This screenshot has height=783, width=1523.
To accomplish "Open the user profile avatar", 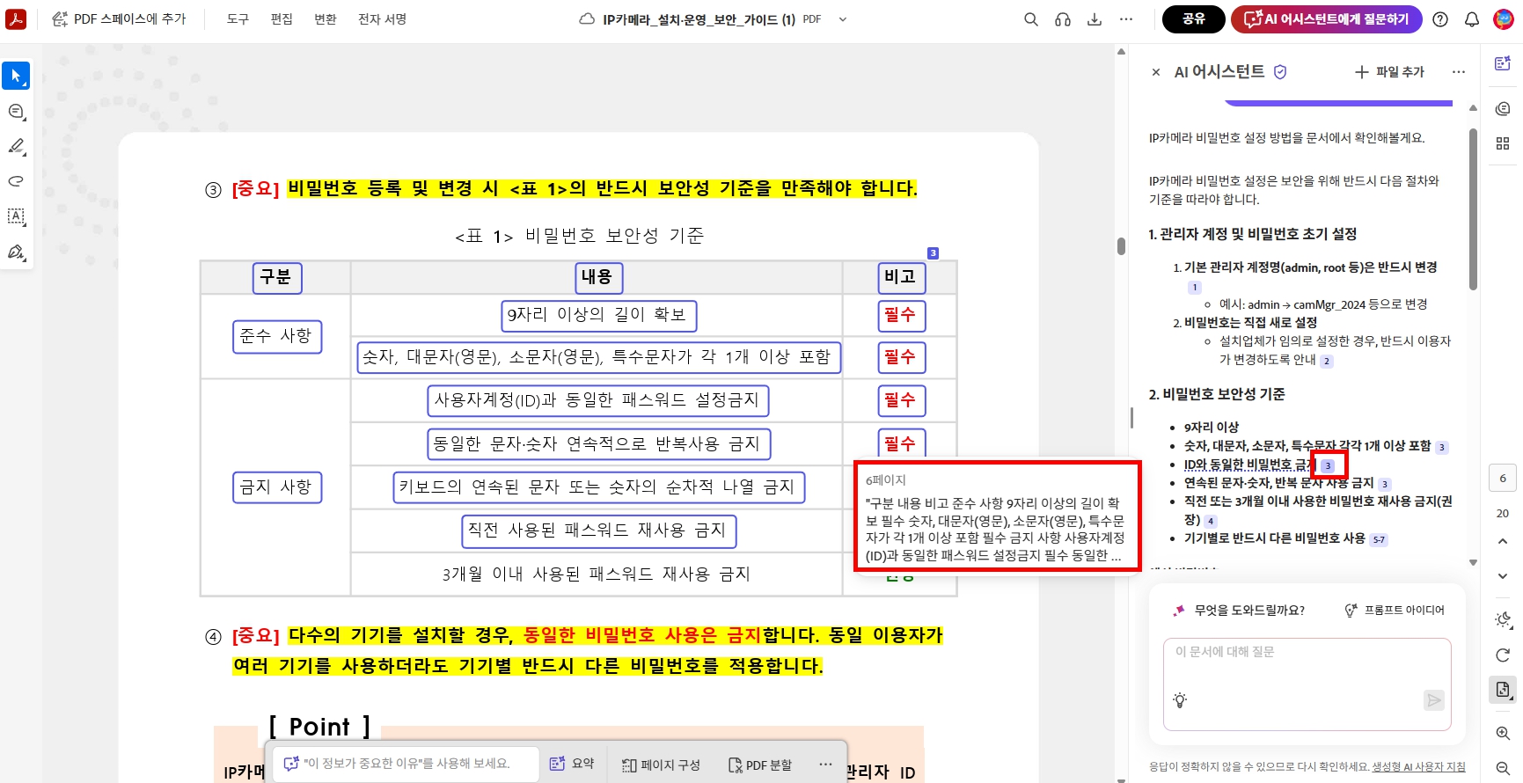I will (x=1504, y=19).
